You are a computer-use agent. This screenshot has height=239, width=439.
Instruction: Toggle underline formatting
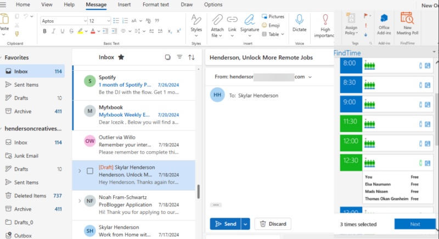(62, 31)
